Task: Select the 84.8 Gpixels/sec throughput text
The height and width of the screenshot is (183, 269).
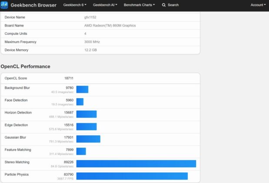Action: point(62,166)
